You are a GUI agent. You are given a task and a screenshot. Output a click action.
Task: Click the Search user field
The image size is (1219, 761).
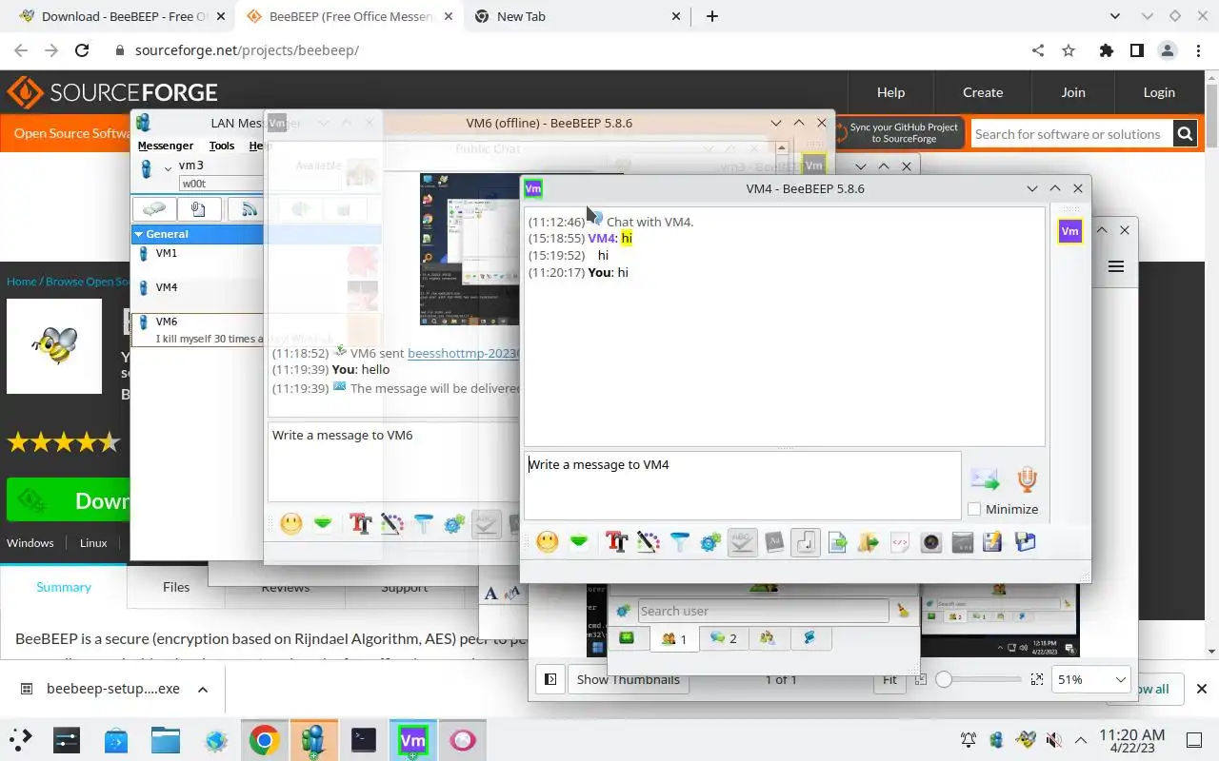click(x=763, y=611)
